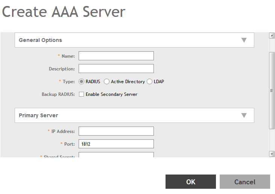This screenshot has width=275, height=194.
Task: Confirm the dialog with OK button
Action: click(x=191, y=182)
